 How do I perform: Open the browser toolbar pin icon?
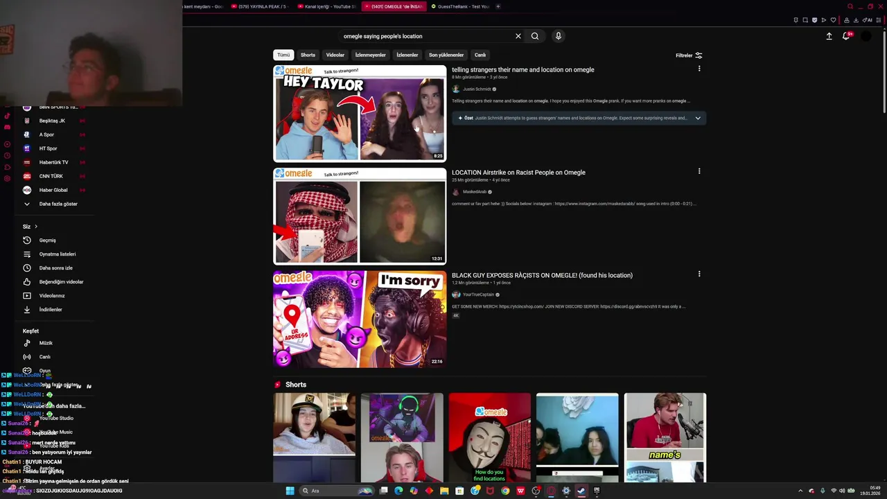point(796,20)
